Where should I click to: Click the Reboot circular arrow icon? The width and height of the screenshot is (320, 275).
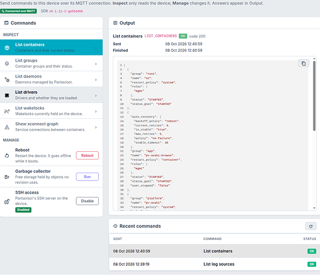pyautogui.click(x=7, y=156)
